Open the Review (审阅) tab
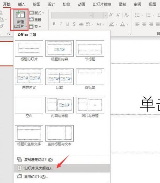 [x=137, y=4]
